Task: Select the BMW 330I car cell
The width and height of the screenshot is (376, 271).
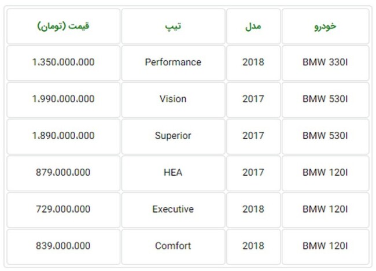Action: click(326, 63)
